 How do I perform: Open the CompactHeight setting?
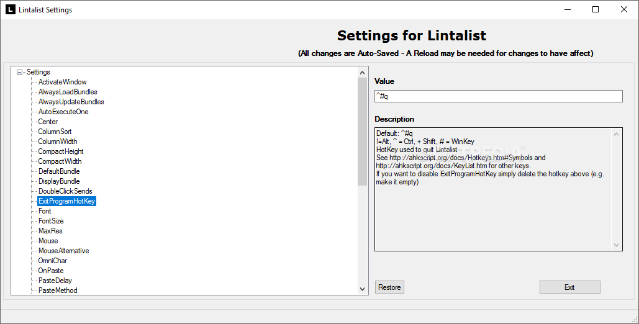click(x=61, y=151)
